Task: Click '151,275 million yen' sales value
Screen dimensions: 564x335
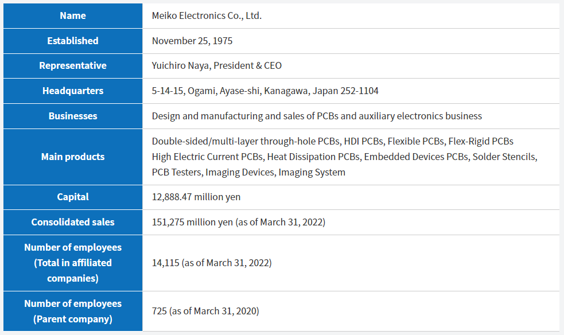Action: pos(239,222)
